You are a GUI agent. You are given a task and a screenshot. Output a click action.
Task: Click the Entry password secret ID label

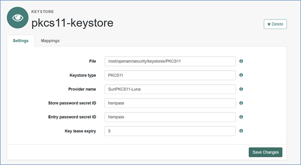72,117
